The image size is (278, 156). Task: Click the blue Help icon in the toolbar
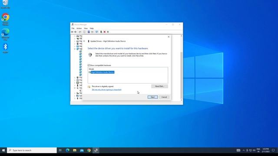89,32
